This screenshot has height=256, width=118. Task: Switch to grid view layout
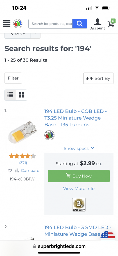point(21,95)
